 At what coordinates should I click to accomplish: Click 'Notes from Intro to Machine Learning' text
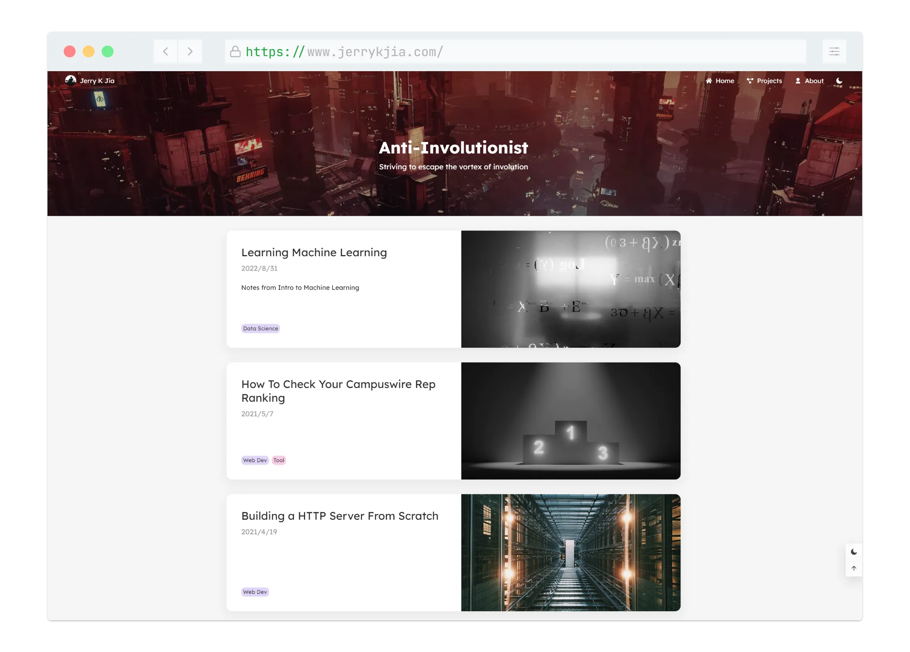[300, 287]
